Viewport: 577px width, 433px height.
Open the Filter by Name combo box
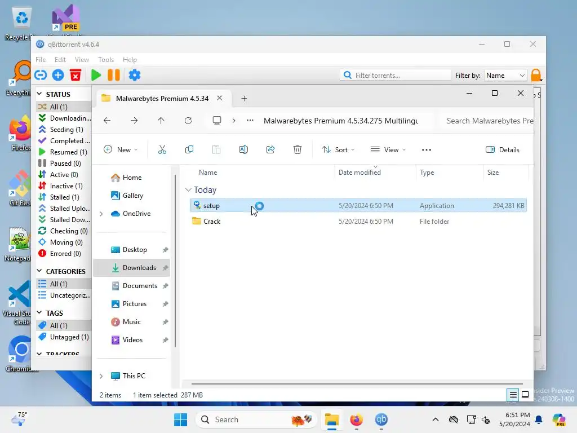(x=505, y=75)
